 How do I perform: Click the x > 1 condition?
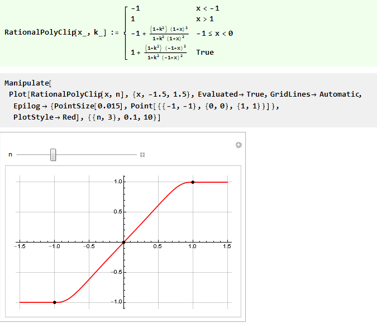(205, 19)
